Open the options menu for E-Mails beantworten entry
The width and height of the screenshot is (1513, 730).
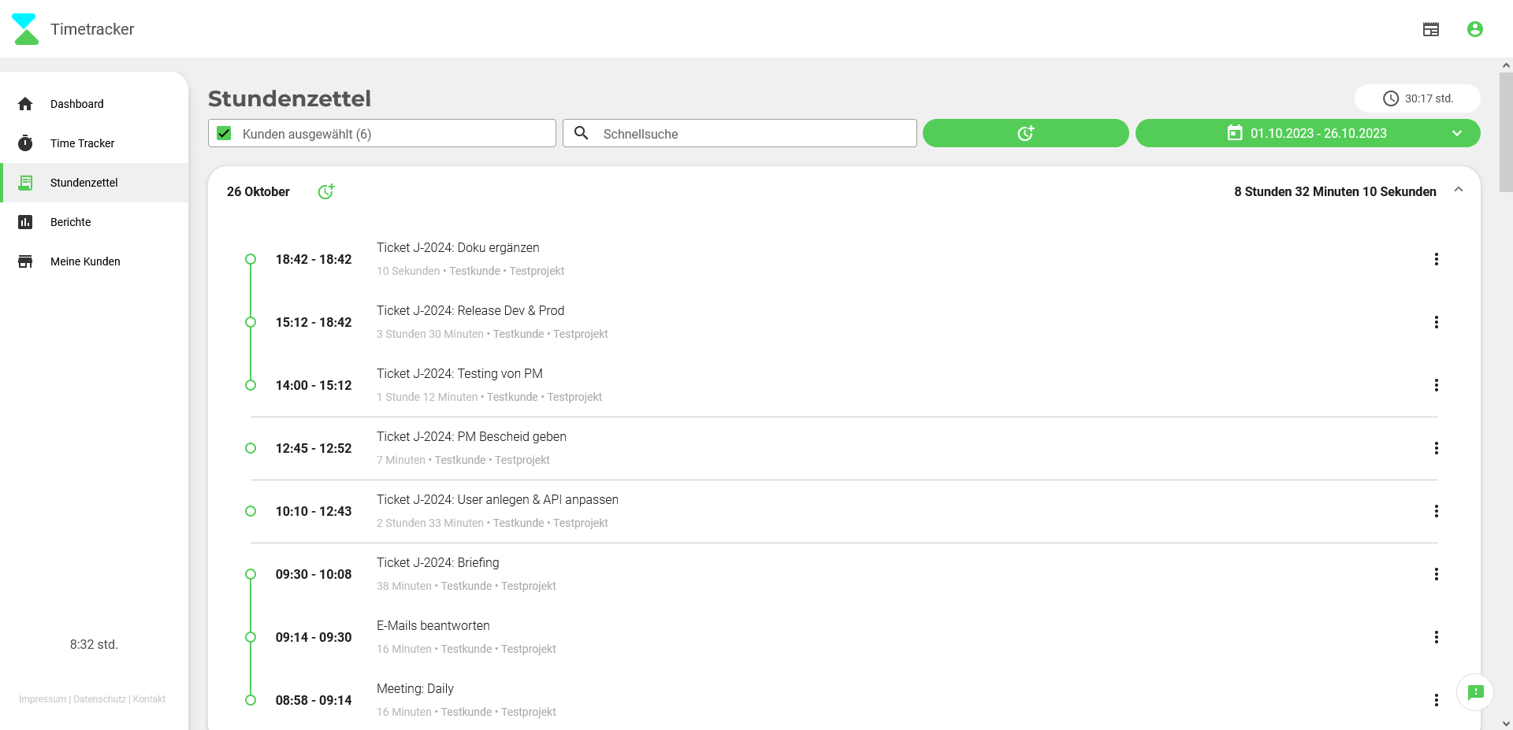point(1437,637)
